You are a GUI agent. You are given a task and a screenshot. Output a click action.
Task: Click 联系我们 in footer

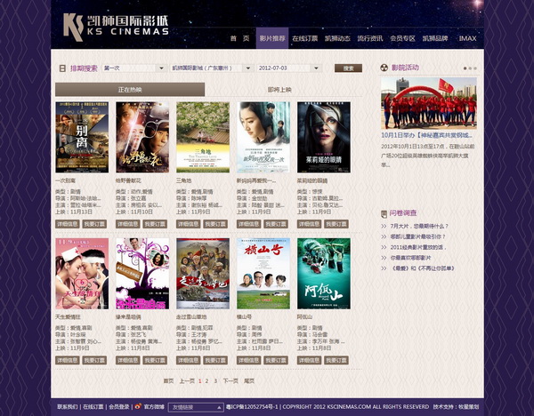coord(67,407)
